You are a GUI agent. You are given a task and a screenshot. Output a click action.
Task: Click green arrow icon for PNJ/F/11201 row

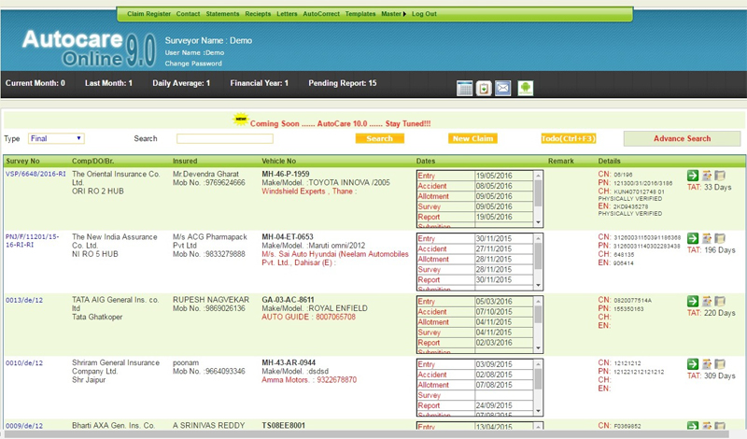(x=693, y=238)
